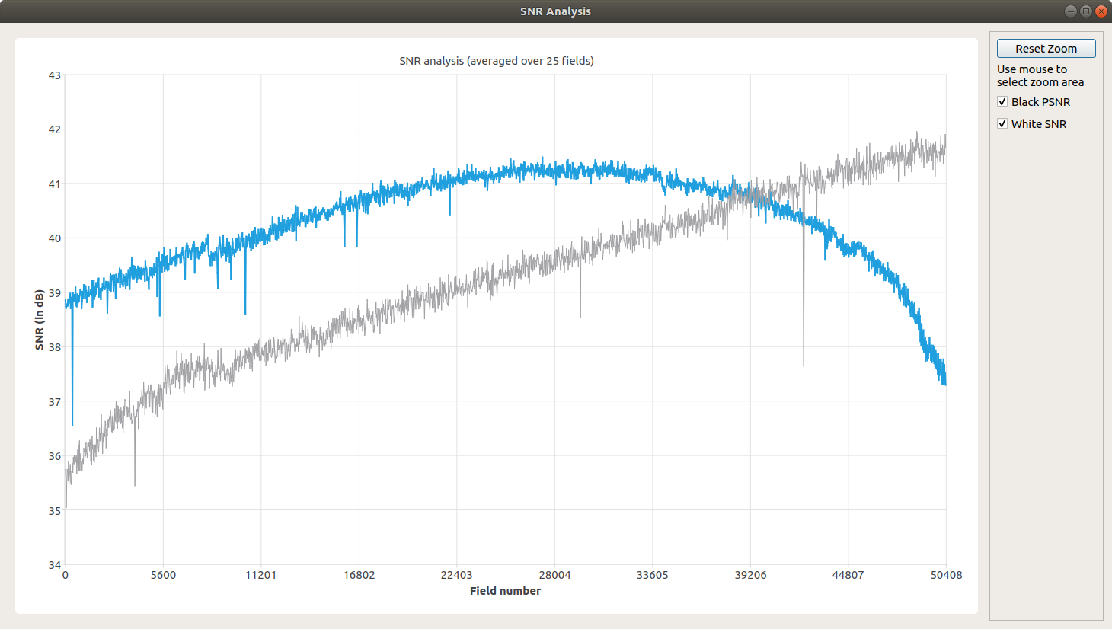This screenshot has width=1112, height=629.
Task: Click the y-axis tick value 34
Action: click(55, 565)
